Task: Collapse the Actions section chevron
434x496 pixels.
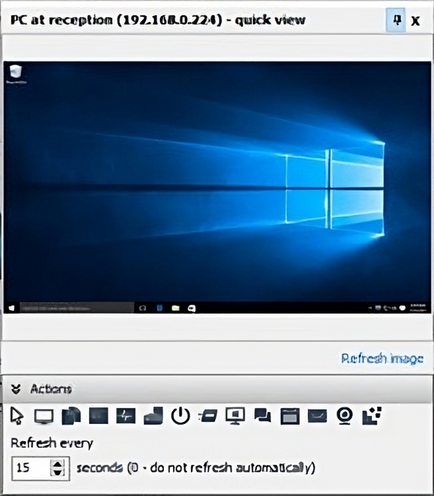Action: click(16, 389)
